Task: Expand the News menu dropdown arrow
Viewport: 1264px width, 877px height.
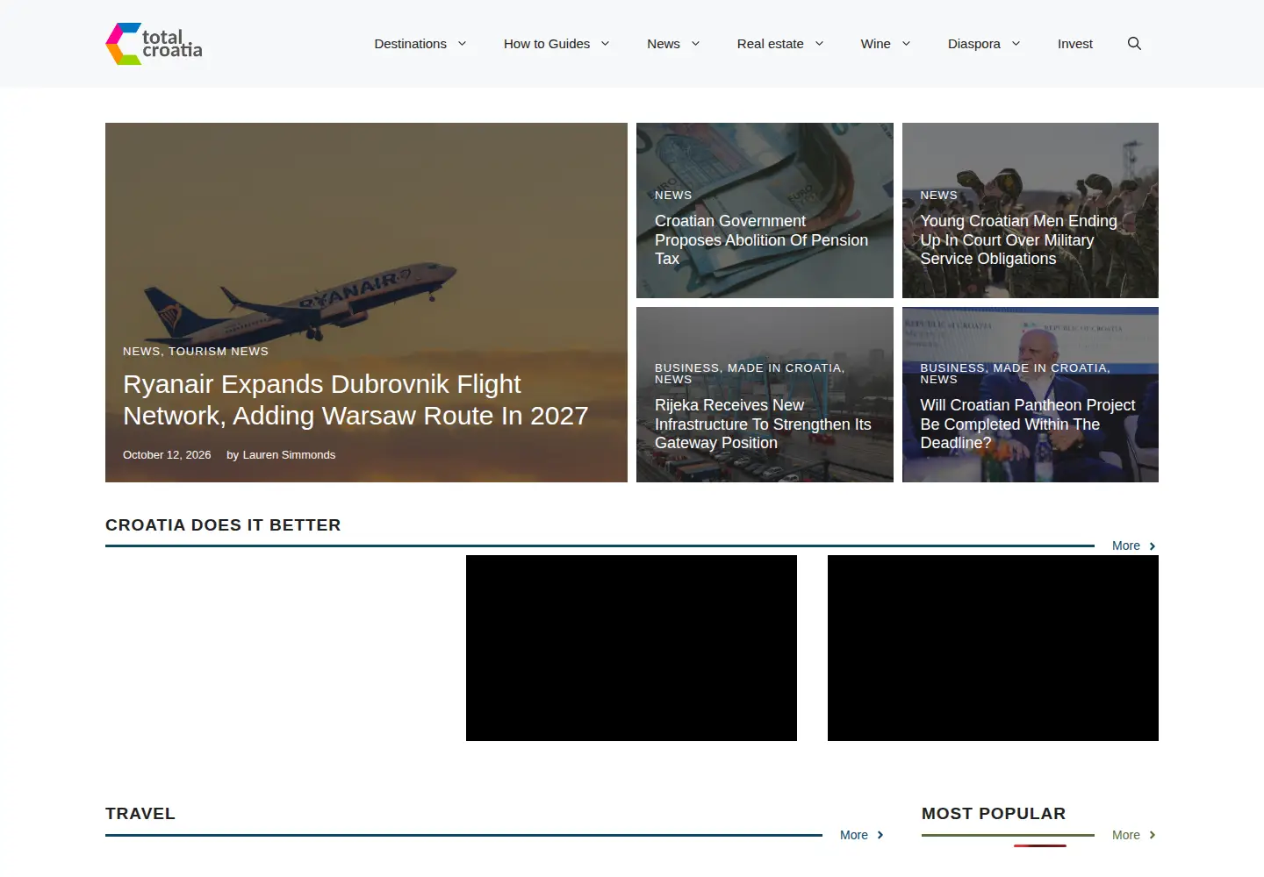Action: [695, 44]
